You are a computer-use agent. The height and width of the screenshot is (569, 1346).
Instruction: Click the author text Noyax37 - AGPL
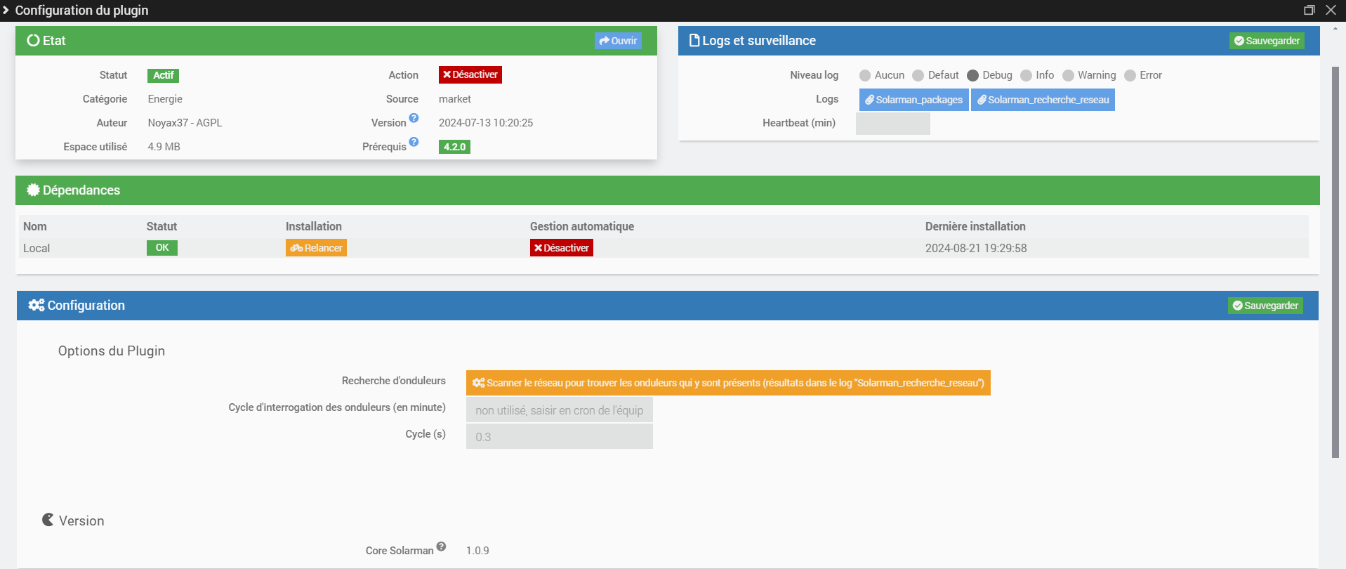tap(185, 123)
